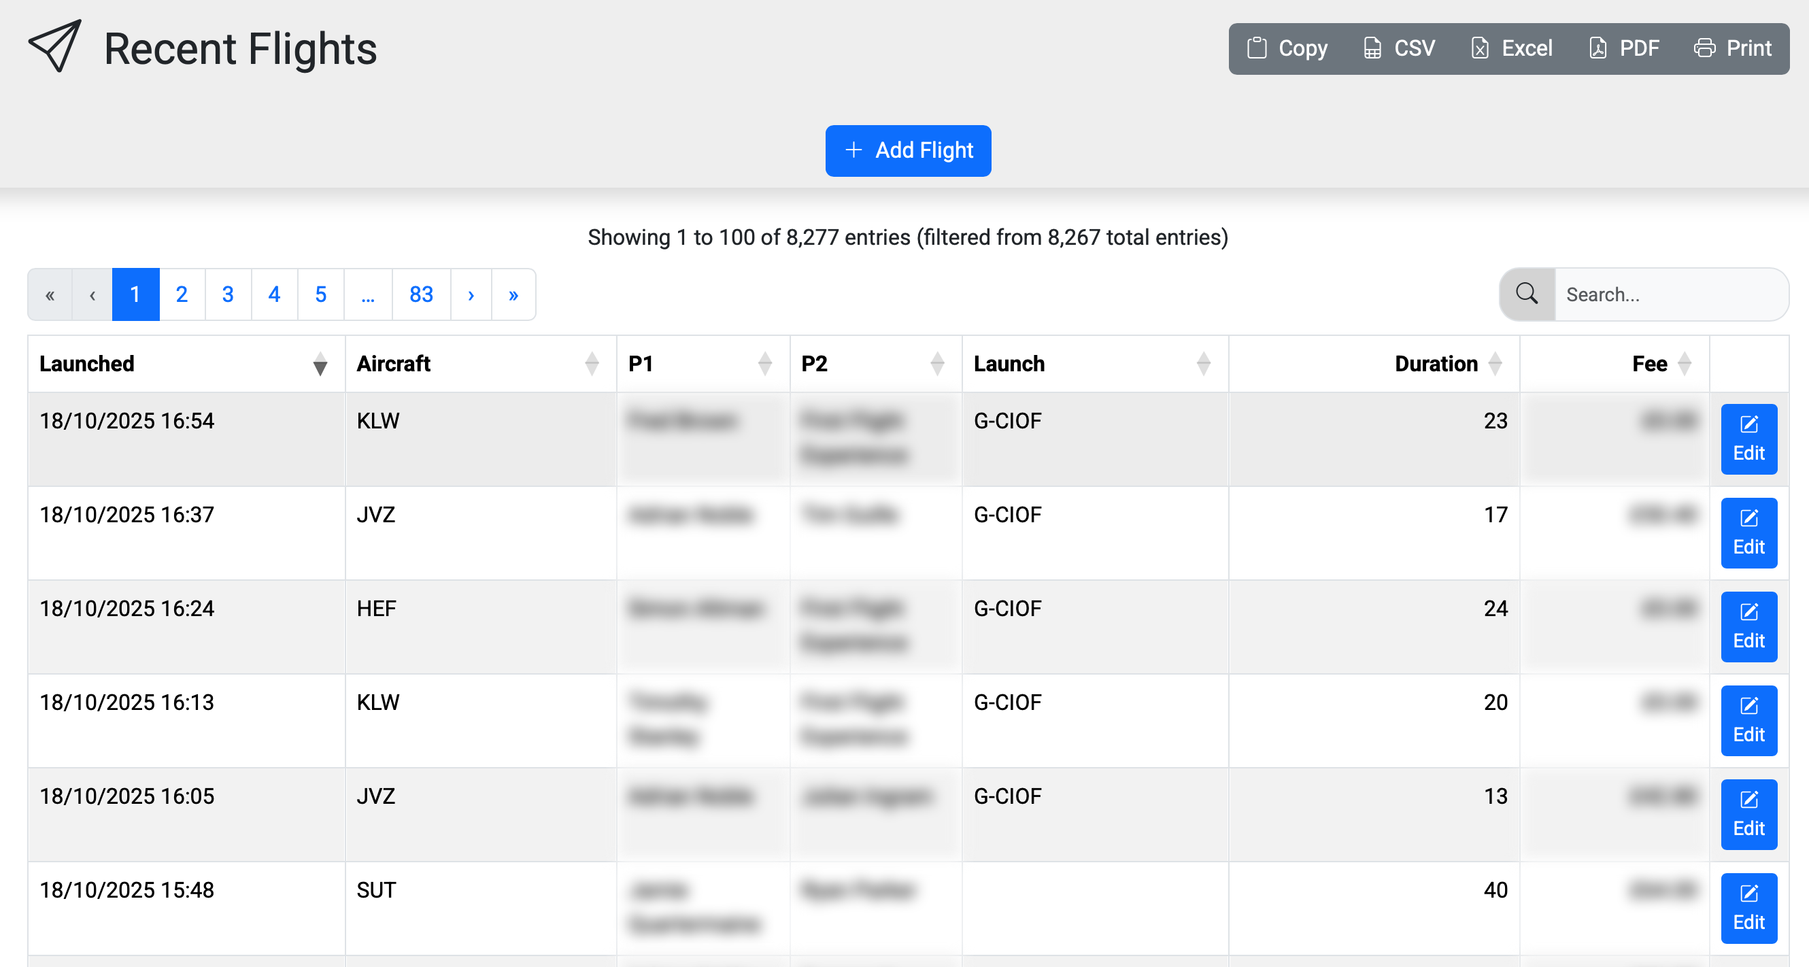Open page 2 of the flight list
This screenshot has width=1809, height=967.
coord(181,294)
